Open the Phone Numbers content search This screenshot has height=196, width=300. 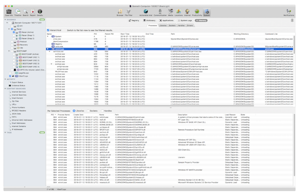tap(19, 107)
